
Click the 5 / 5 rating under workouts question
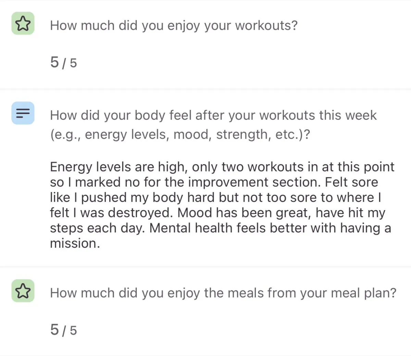(x=63, y=62)
